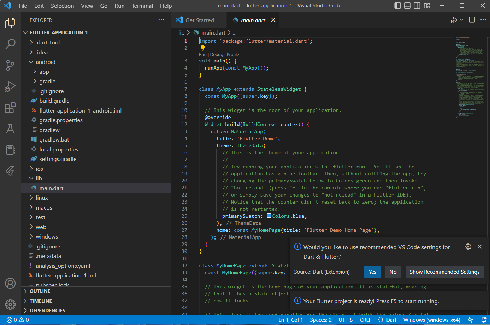The width and height of the screenshot is (490, 325).
Task: Select the main.dart editor tab
Action: tap(253, 20)
